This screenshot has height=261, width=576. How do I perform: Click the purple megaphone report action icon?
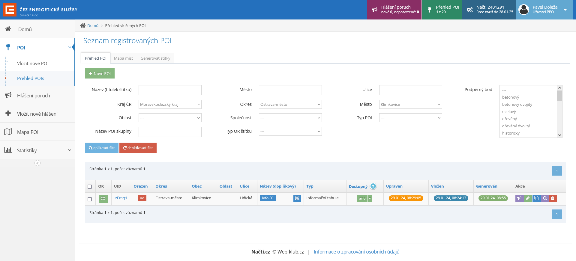click(x=519, y=198)
